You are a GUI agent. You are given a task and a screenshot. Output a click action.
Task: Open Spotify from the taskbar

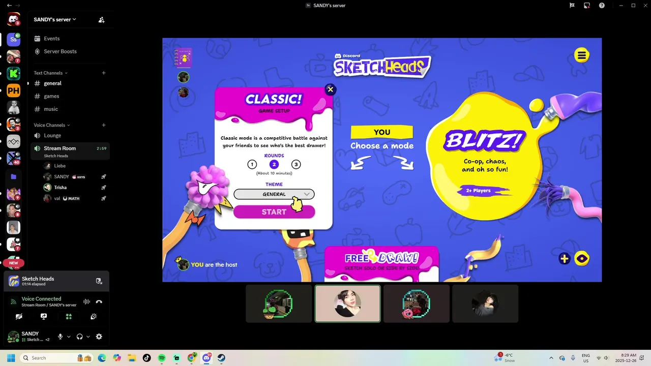162,358
